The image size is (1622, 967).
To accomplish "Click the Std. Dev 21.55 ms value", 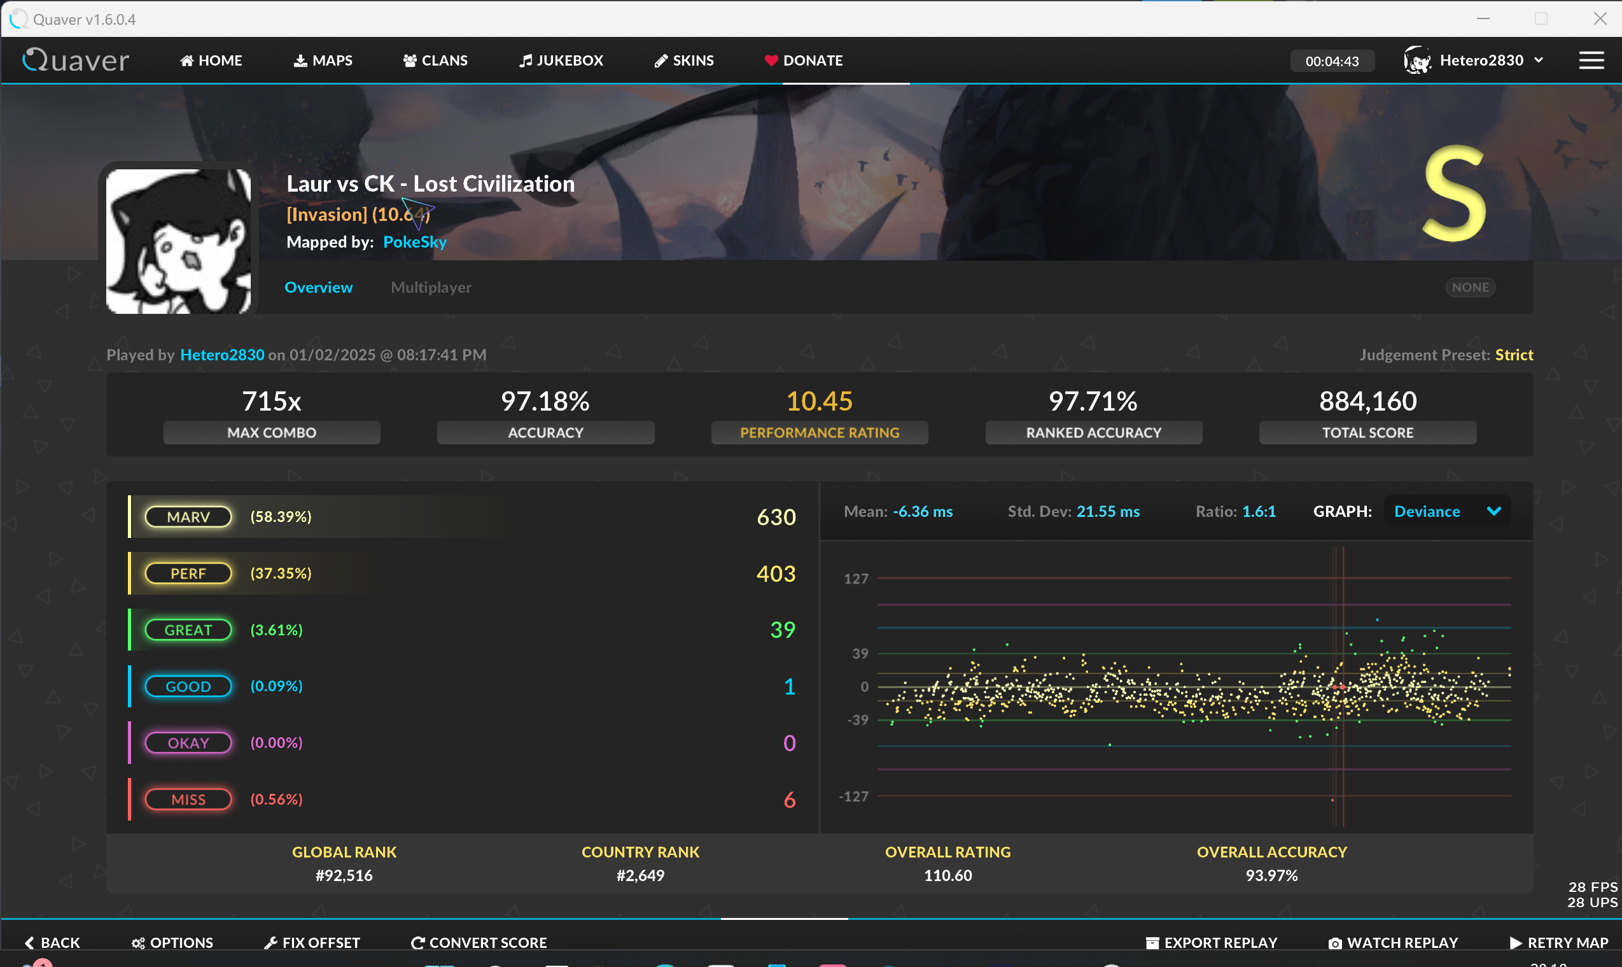I will point(1108,512).
